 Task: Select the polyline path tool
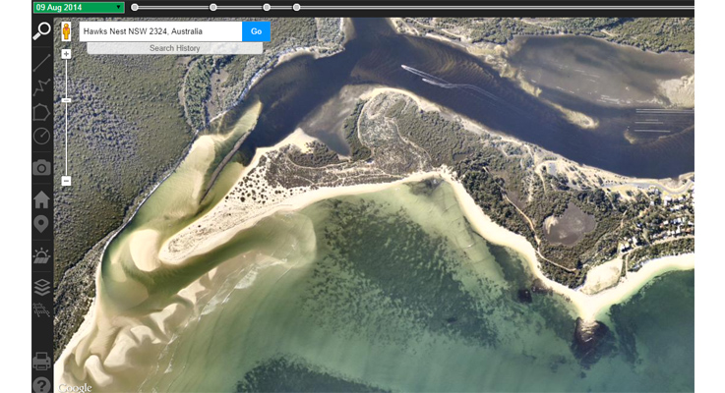tap(41, 87)
